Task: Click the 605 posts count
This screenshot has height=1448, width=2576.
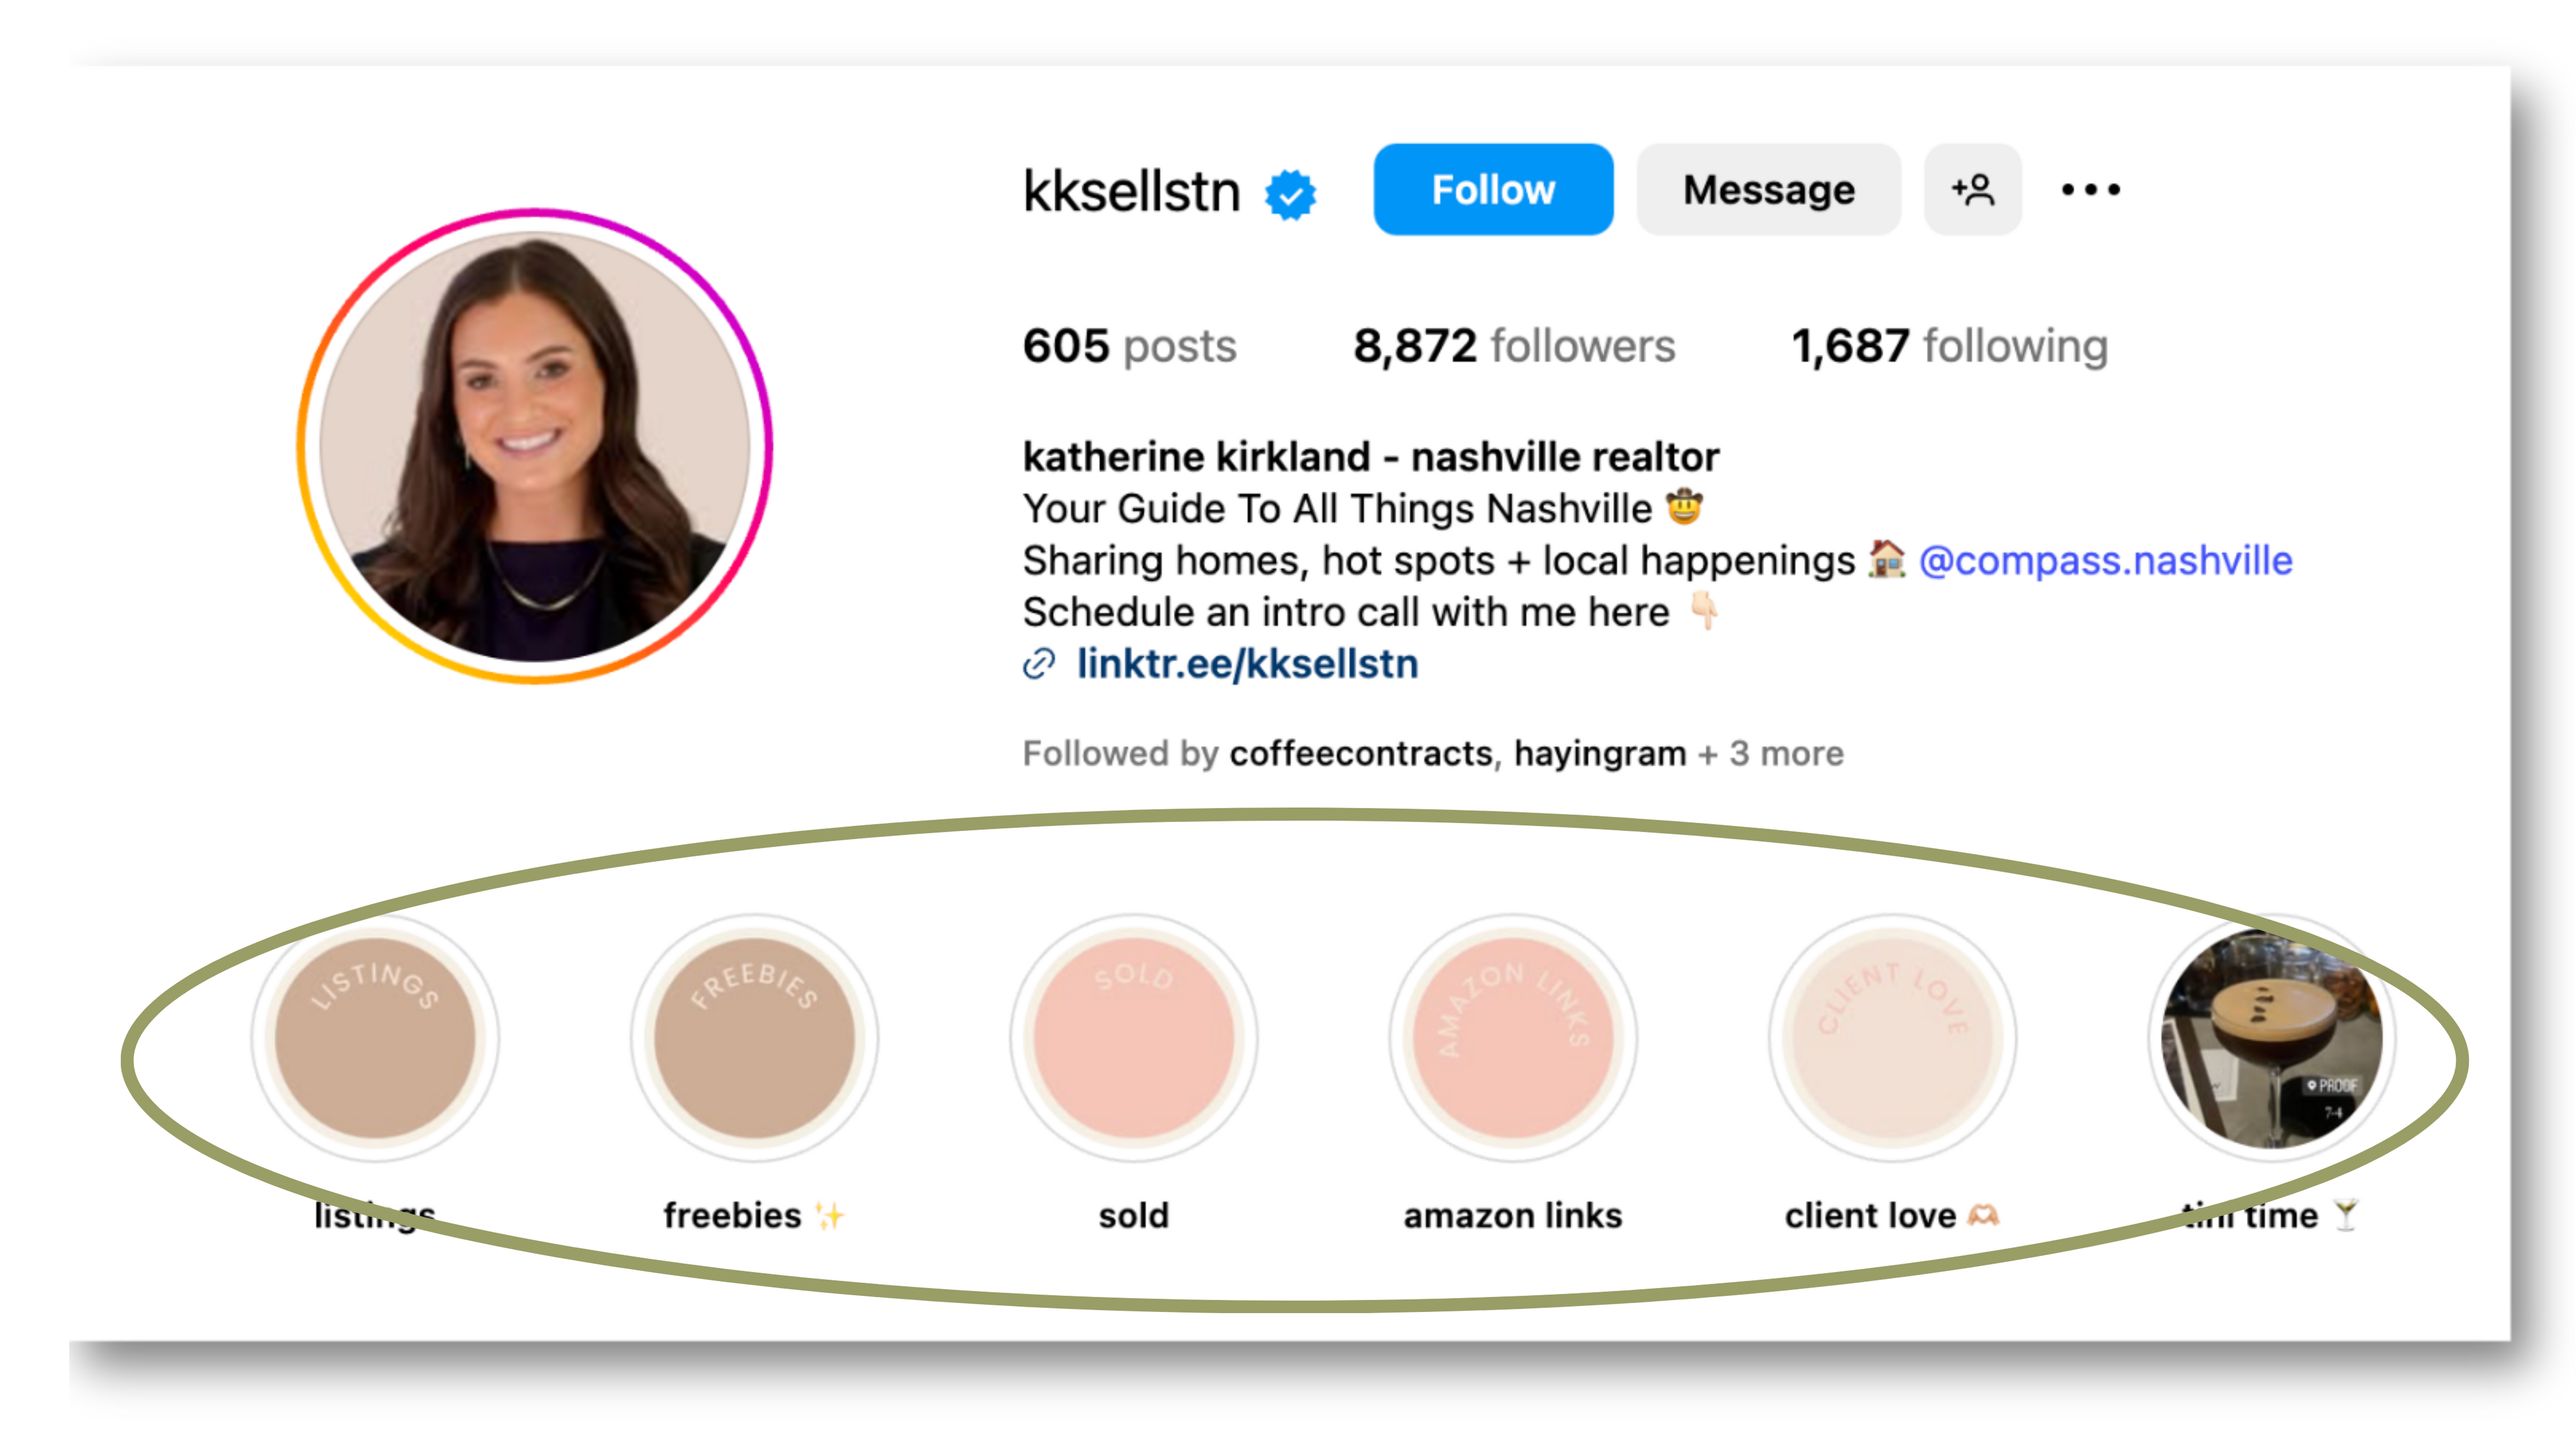Action: [1129, 346]
